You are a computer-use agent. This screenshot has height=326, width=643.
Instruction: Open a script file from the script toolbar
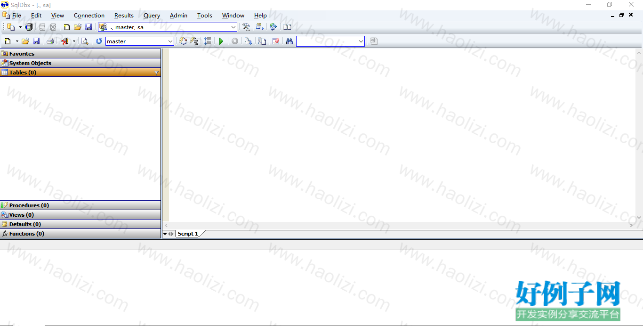point(25,41)
